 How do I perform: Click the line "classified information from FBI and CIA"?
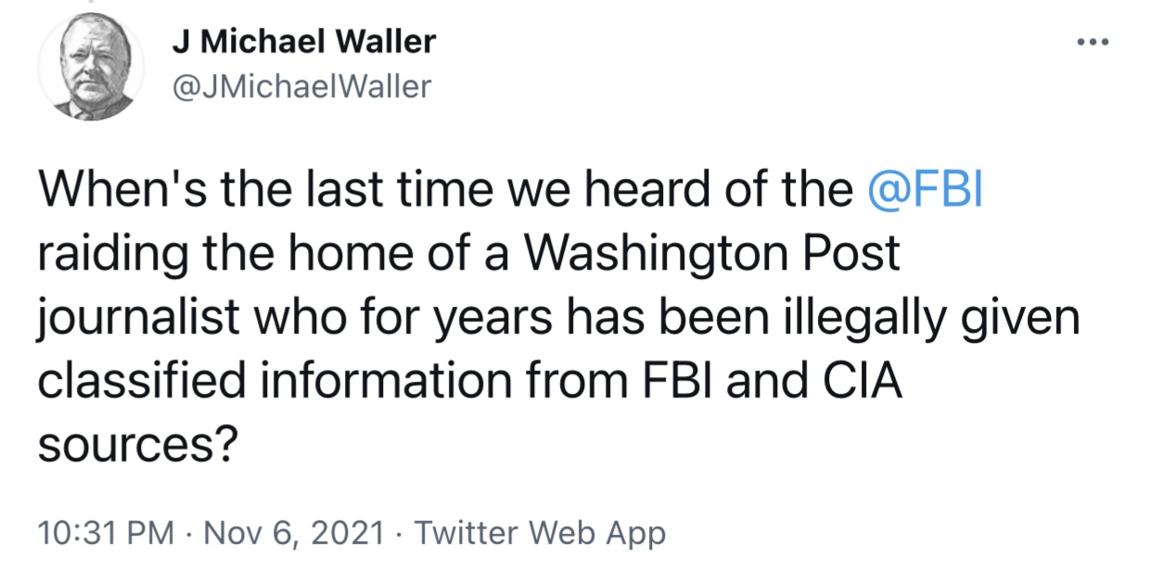point(470,382)
